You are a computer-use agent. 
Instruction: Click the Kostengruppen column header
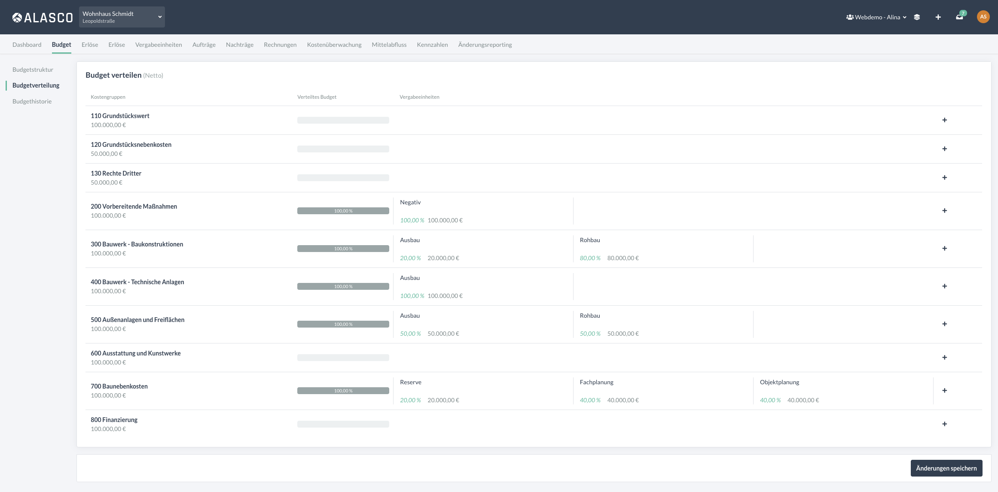coord(108,97)
